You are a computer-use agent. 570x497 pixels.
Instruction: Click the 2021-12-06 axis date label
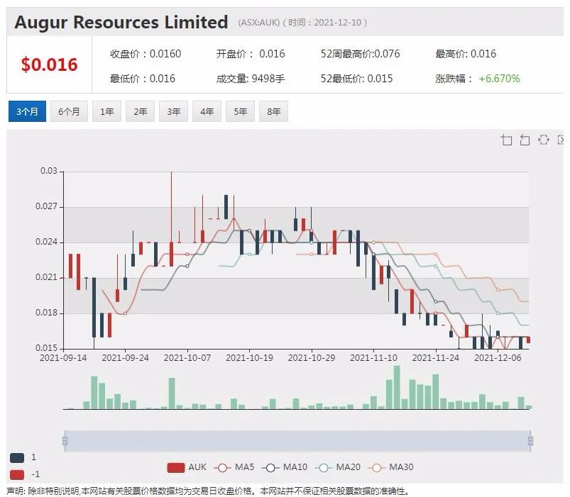[498, 358]
